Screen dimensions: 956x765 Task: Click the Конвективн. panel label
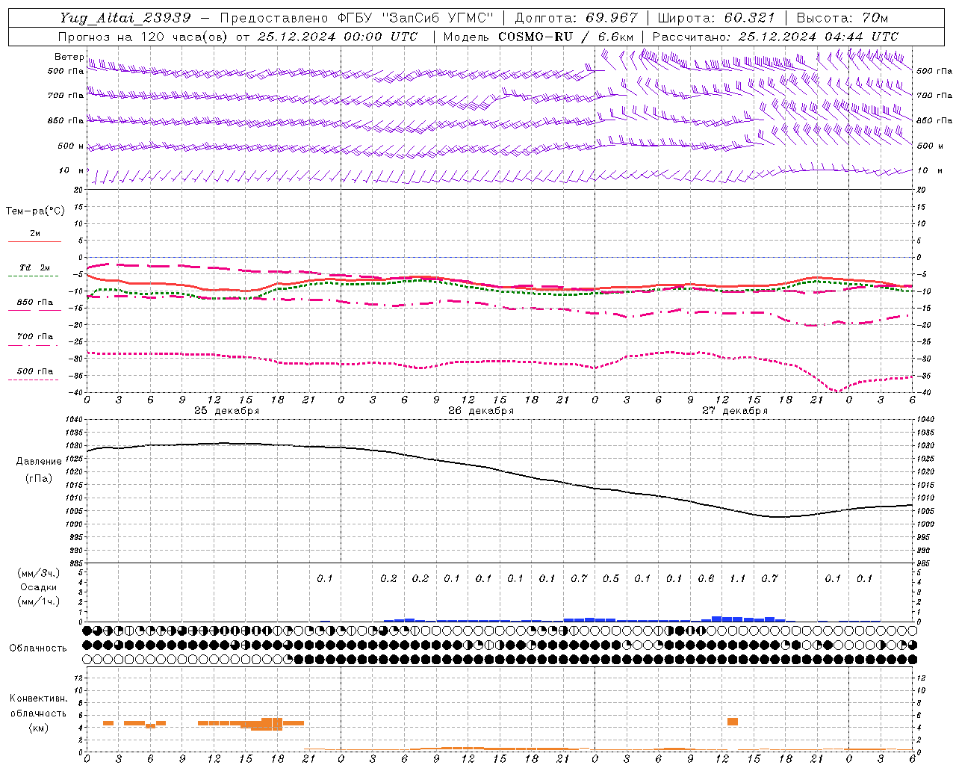click(39, 699)
